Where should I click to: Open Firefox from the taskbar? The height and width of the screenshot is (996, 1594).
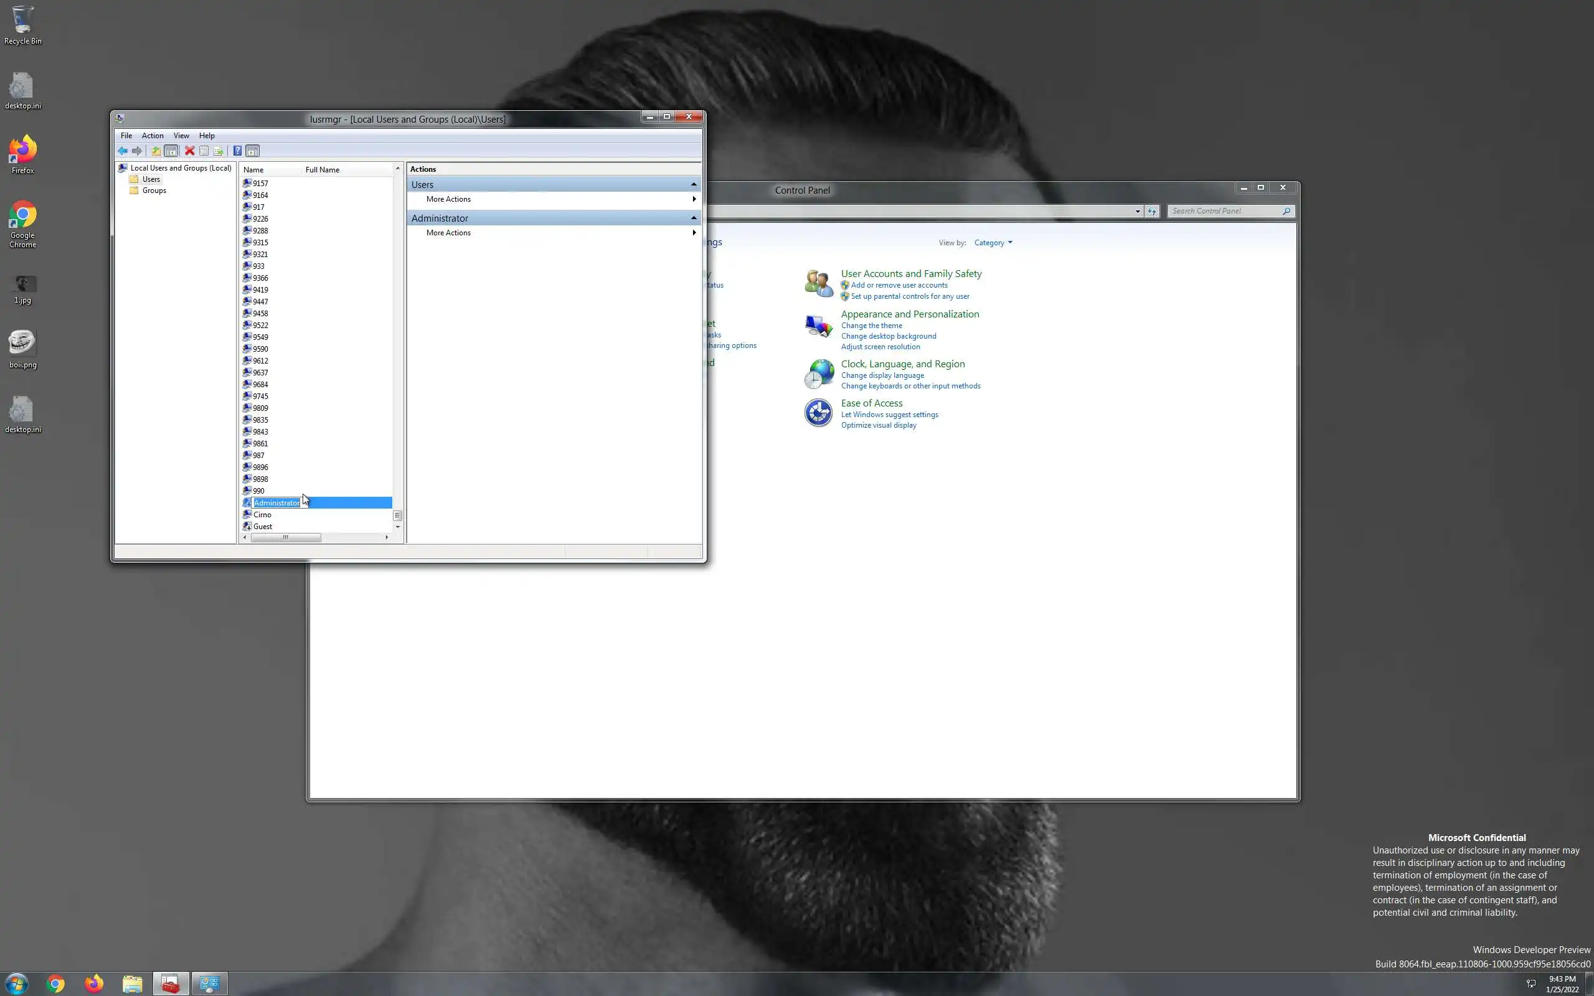(x=94, y=984)
